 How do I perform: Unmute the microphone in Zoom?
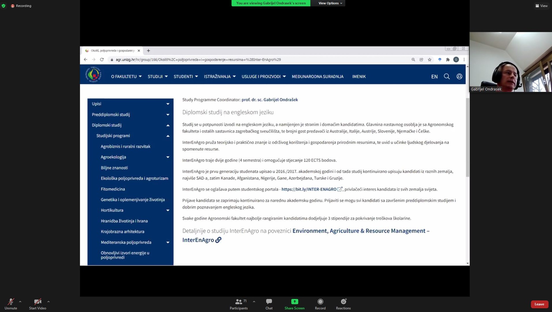(x=11, y=304)
